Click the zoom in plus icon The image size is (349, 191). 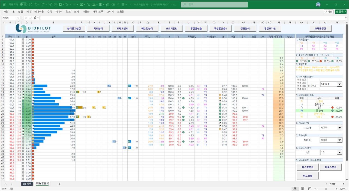click(336, 189)
